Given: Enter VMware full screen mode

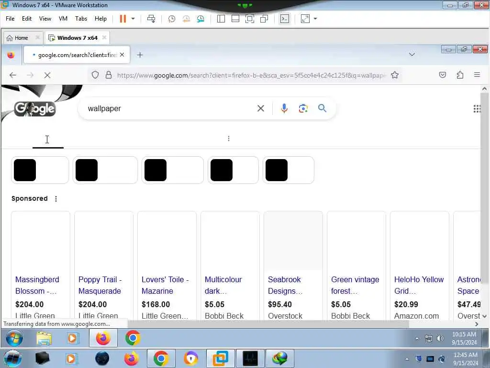Looking at the screenshot, I should click(250, 19).
